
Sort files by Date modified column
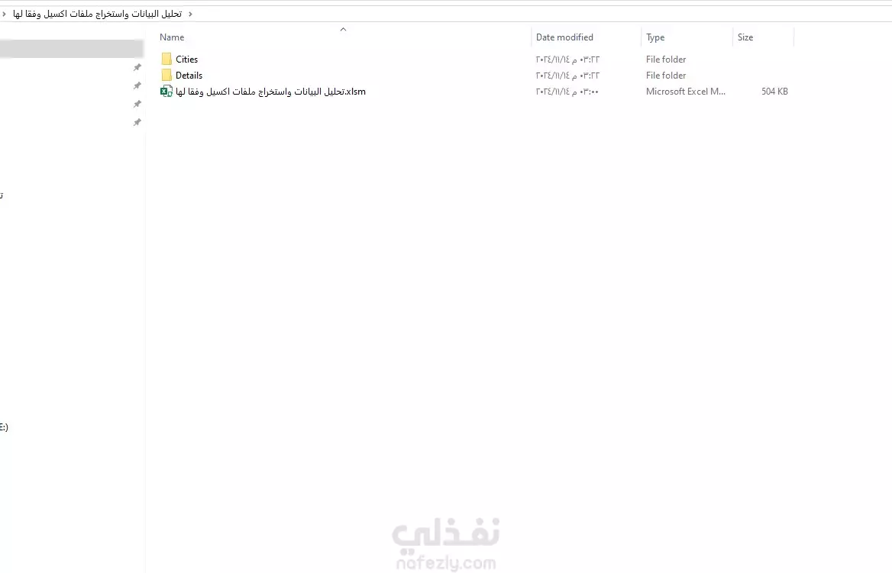(x=564, y=37)
